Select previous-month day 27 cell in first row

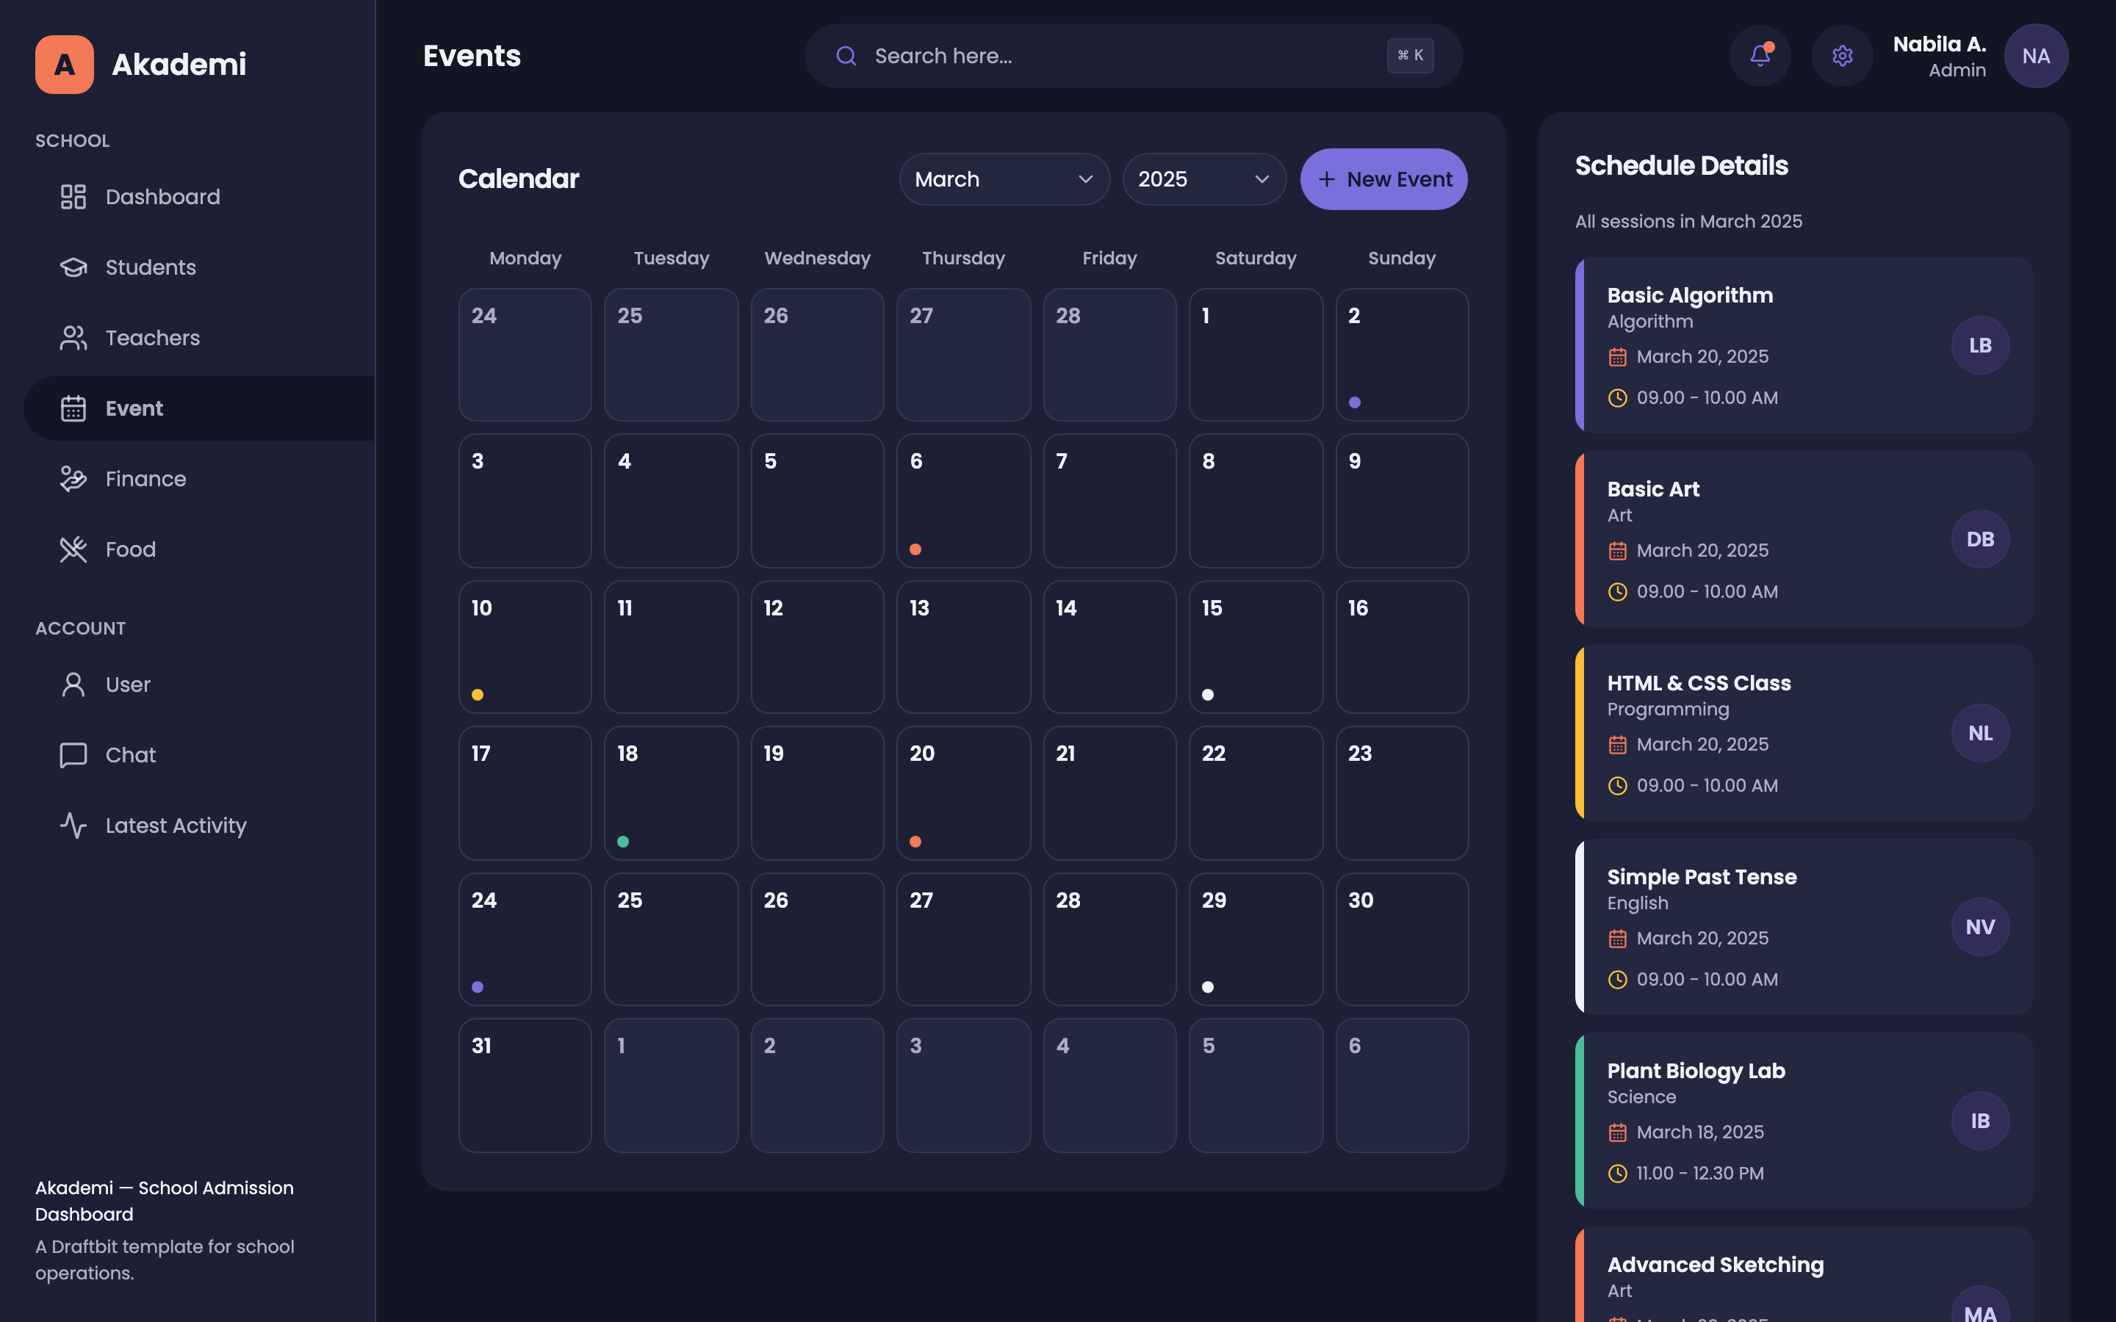point(962,355)
